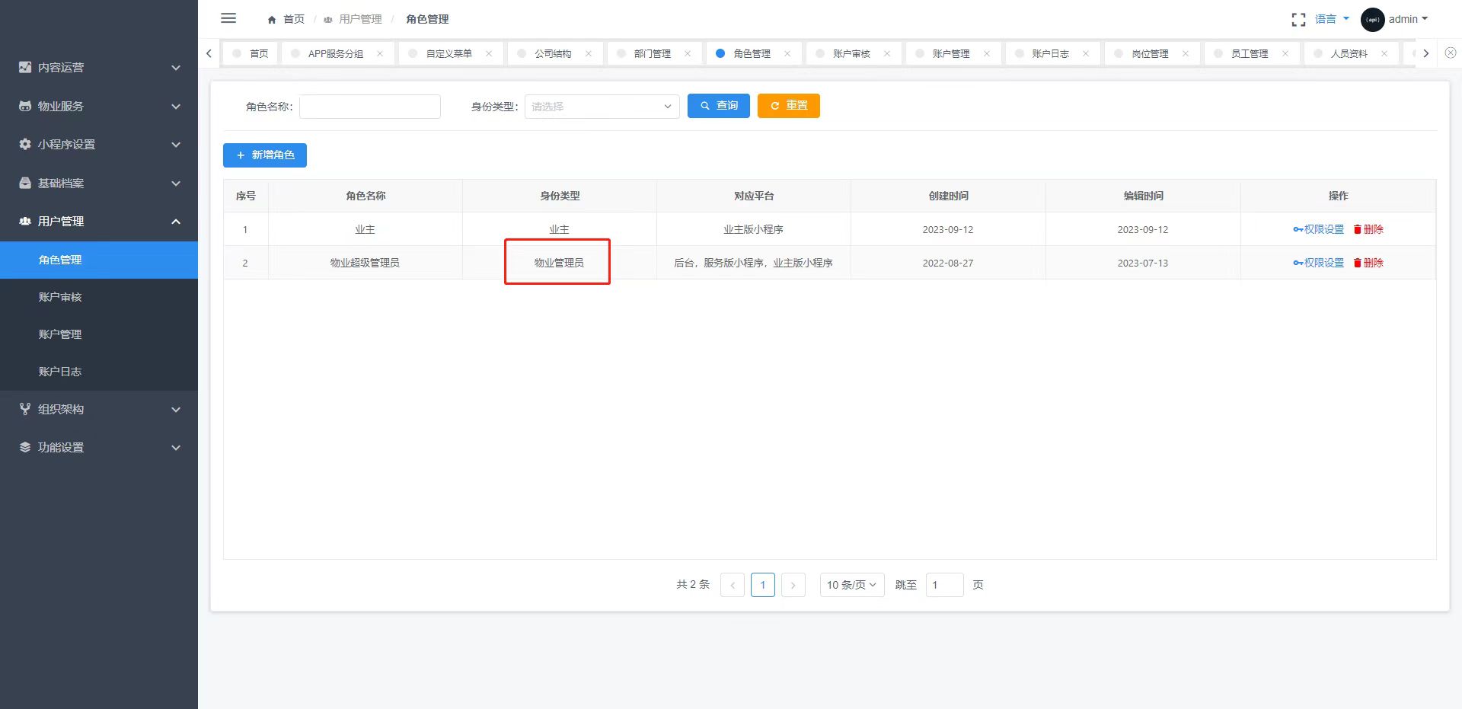Close the 角色管理 tab
The width and height of the screenshot is (1462, 709).
point(787,53)
